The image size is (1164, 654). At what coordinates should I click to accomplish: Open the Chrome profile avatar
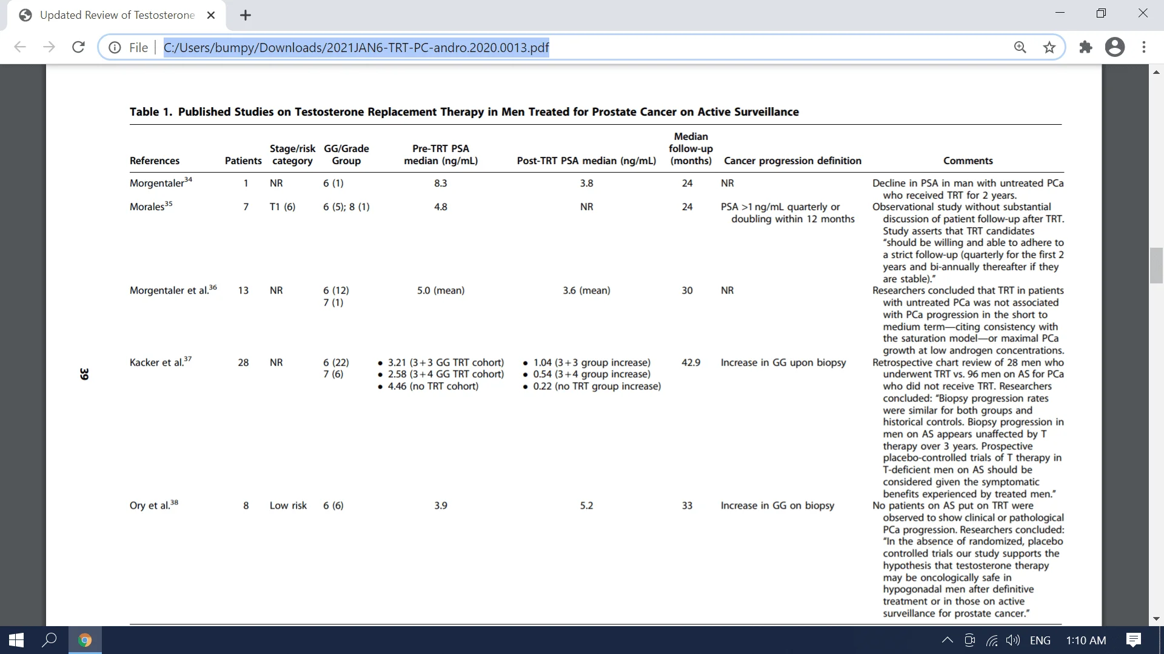pos(1115,47)
